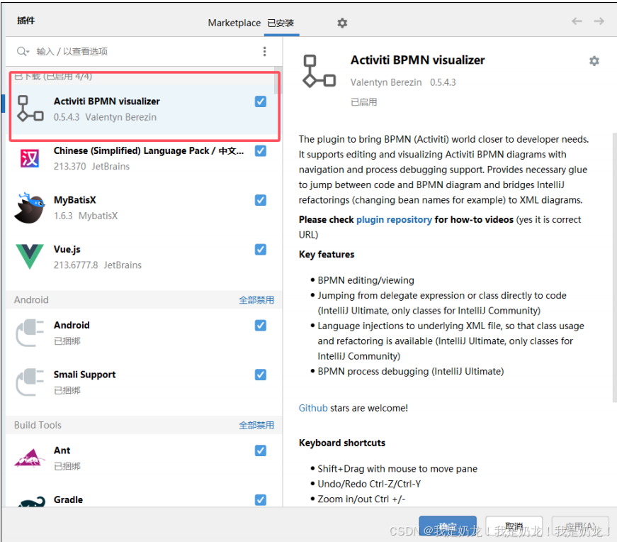The width and height of the screenshot is (617, 542).
Task: Click 全部禁用 for the Android group
Action: 256,300
